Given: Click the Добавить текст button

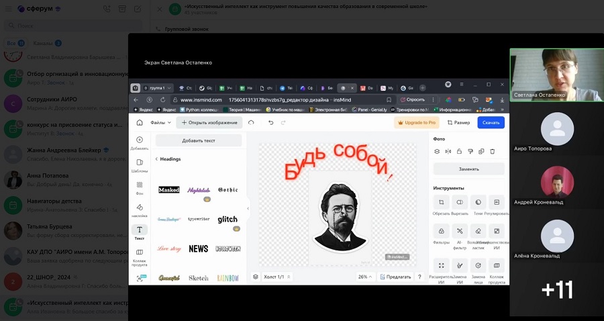Looking at the screenshot, I should [x=199, y=140].
